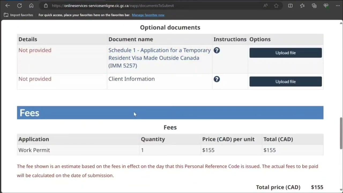The height and width of the screenshot is (193, 343).
Task: Show instructions help icon for Schedule 1
Action: click(x=217, y=50)
